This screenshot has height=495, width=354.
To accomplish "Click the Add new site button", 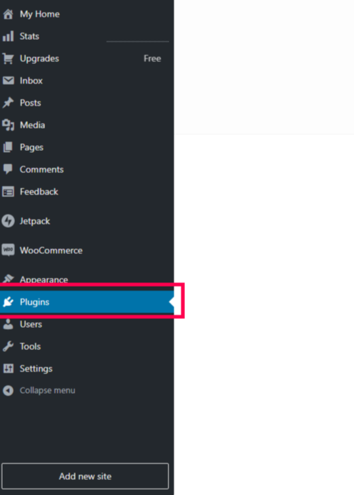I will click(86, 476).
